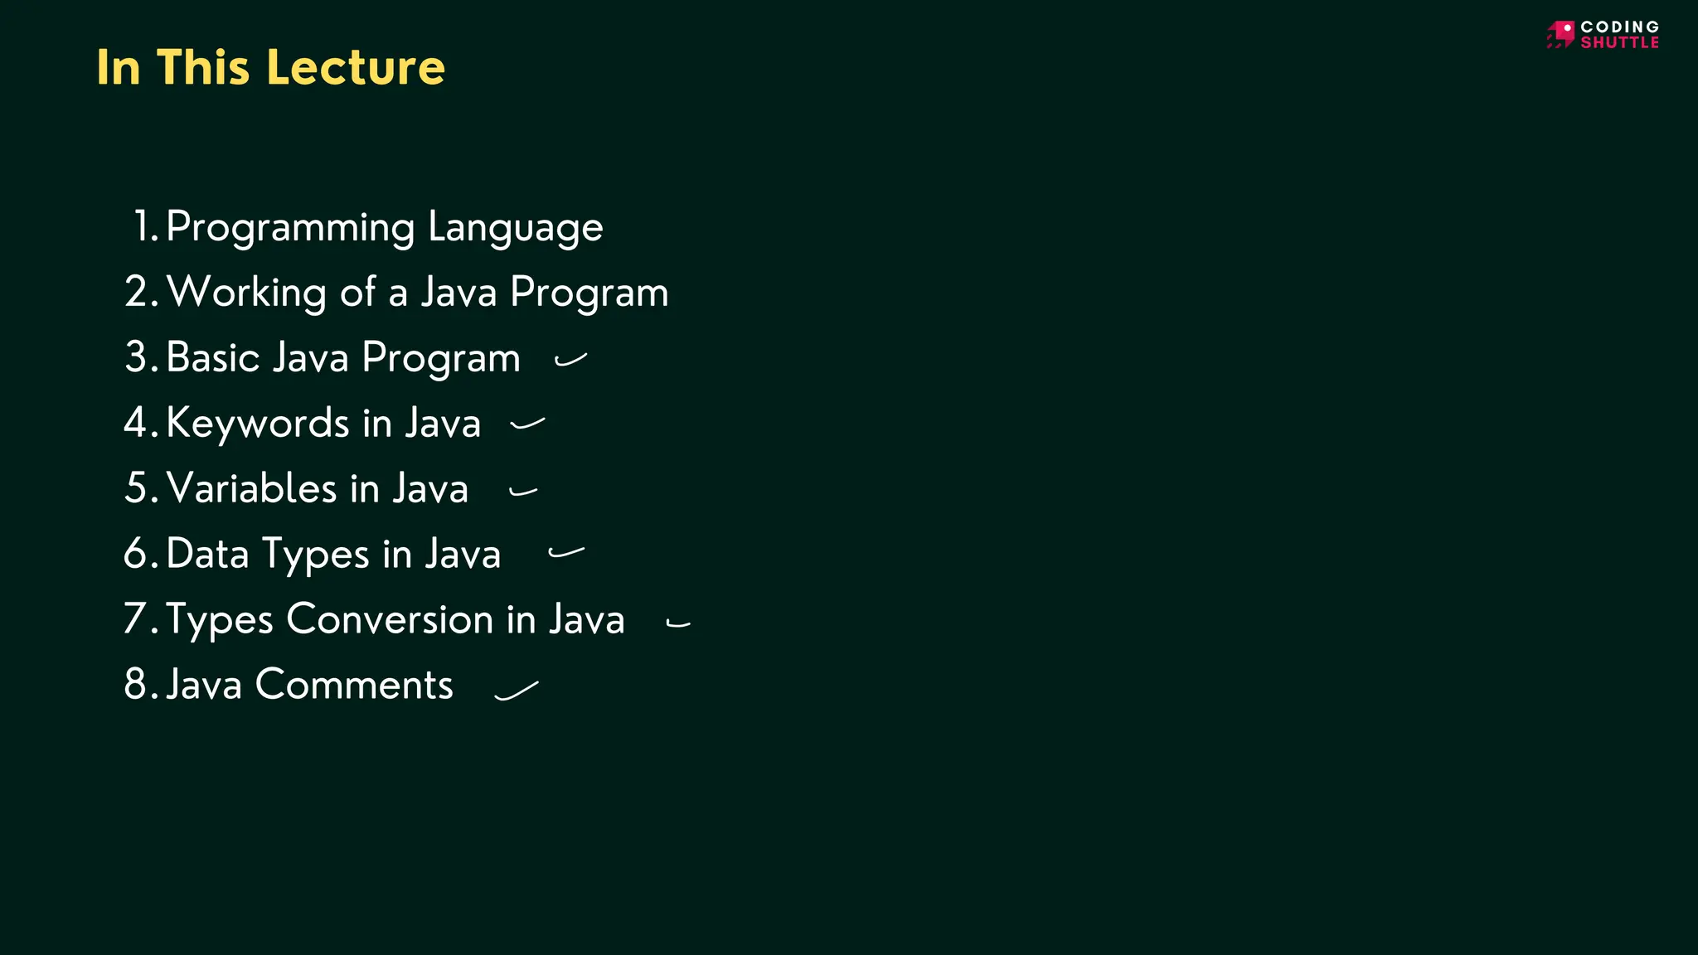Click the checkmark next to Java Comments
Image resolution: width=1698 pixels, height=955 pixels.
click(x=517, y=691)
